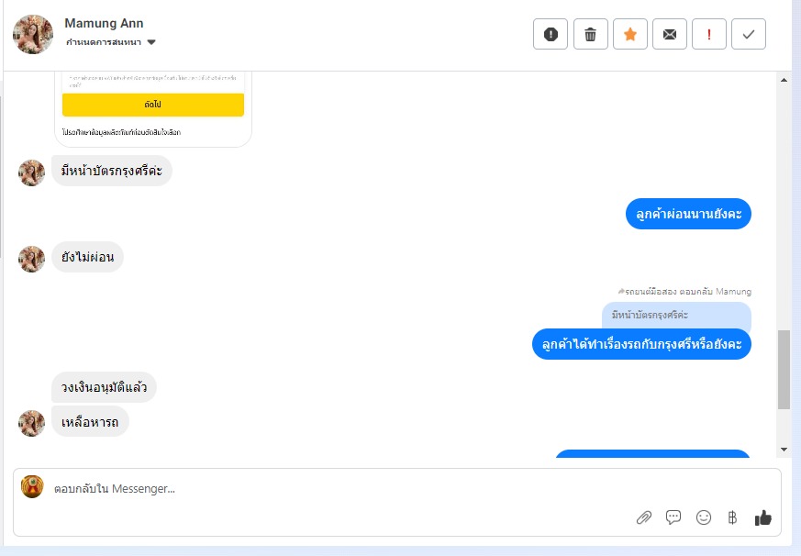Mark conversation unread with the envelope icon
Viewport: 801px width, 556px height.
pyautogui.click(x=669, y=34)
